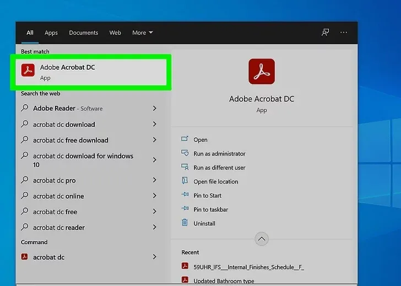Click the Run as different user icon
Image resolution: width=401 pixels, height=286 pixels.
185,167
